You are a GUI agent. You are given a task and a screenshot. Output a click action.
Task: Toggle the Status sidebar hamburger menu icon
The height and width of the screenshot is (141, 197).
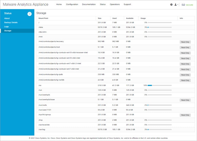point(29,14)
